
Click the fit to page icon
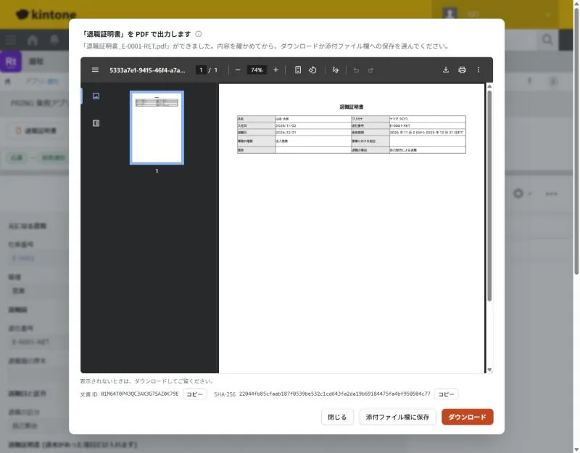(x=298, y=70)
